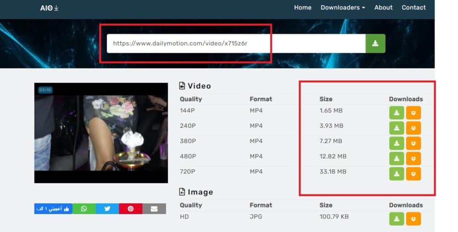
Task: Save 720P video using orange button
Action: coord(413,173)
